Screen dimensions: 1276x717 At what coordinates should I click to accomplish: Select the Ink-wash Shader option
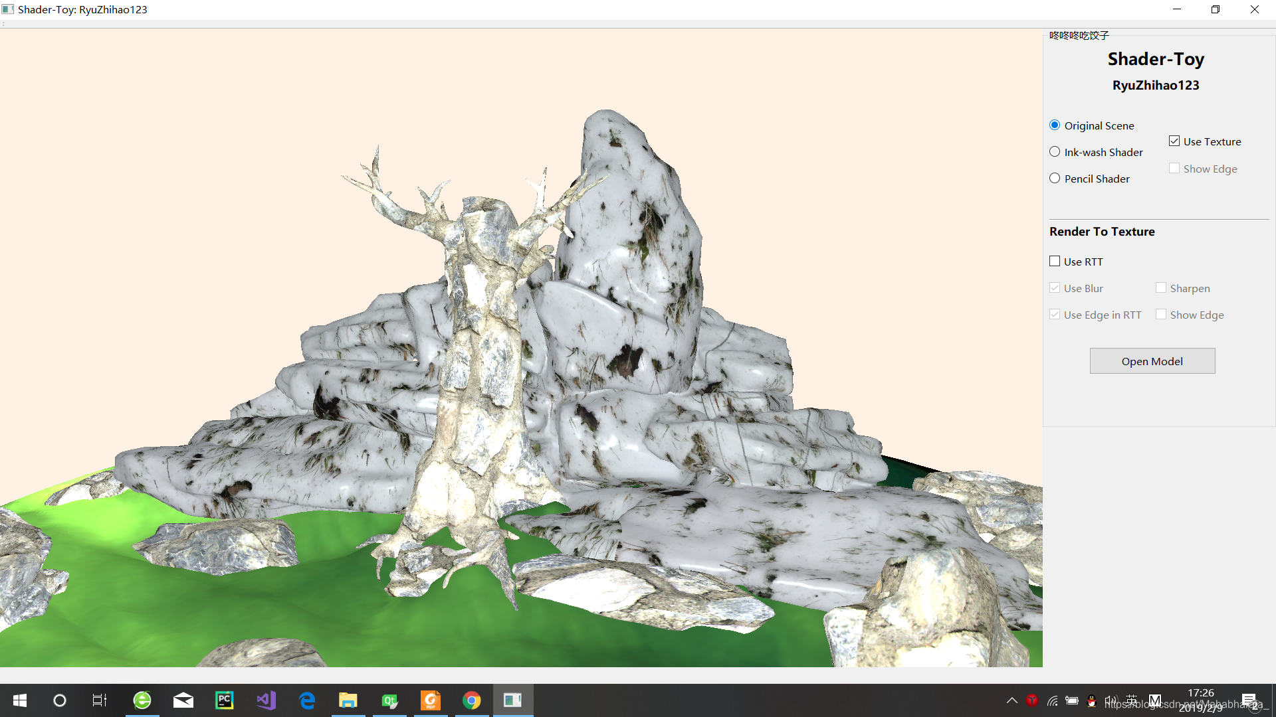(x=1055, y=152)
